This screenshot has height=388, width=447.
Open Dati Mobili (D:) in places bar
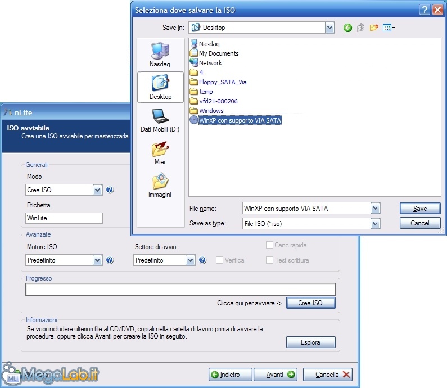[x=160, y=120]
